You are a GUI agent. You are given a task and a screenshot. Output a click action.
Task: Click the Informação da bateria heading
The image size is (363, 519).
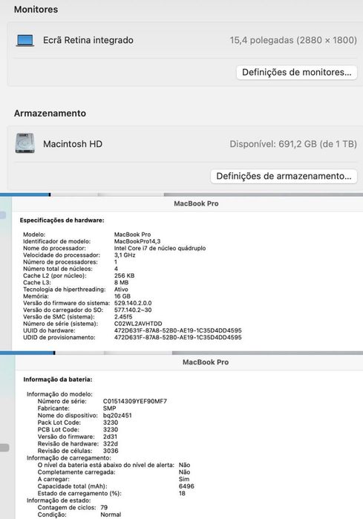coord(58,379)
